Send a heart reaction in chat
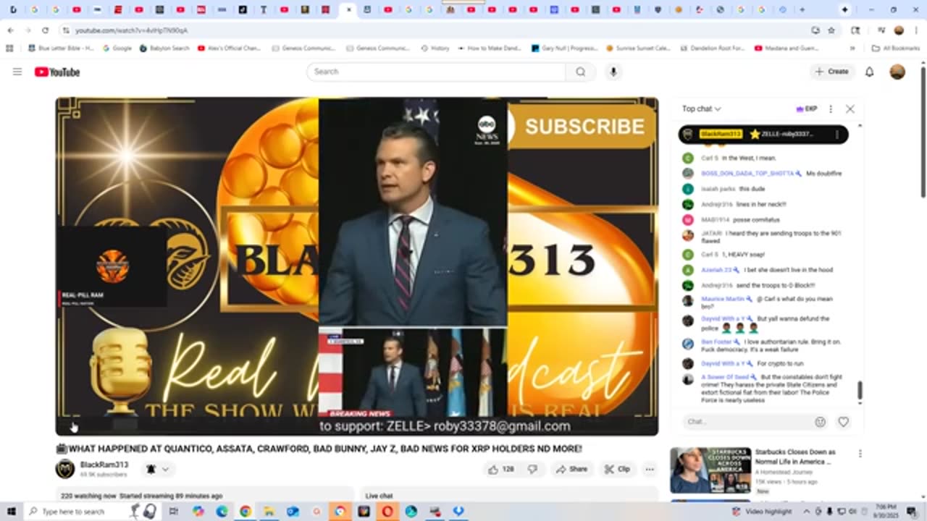Viewport: 927px width, 521px height. pyautogui.click(x=843, y=421)
